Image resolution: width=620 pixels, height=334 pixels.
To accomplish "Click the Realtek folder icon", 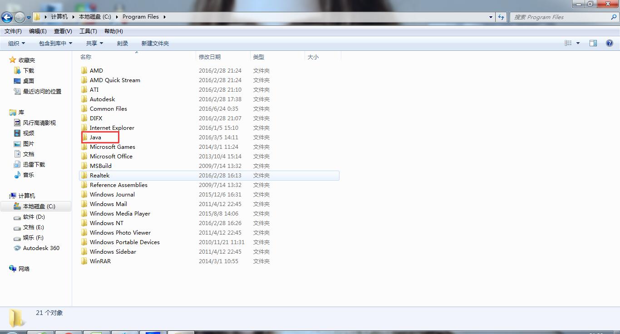I will (x=84, y=175).
